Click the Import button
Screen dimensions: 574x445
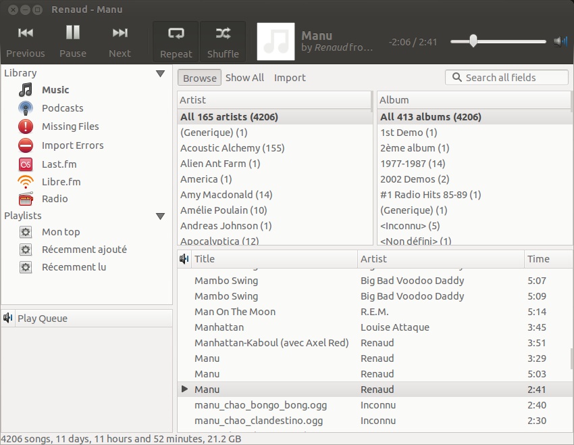point(290,78)
